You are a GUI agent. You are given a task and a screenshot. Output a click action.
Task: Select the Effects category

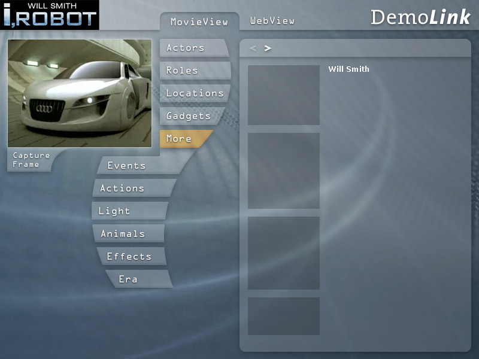pyautogui.click(x=129, y=257)
